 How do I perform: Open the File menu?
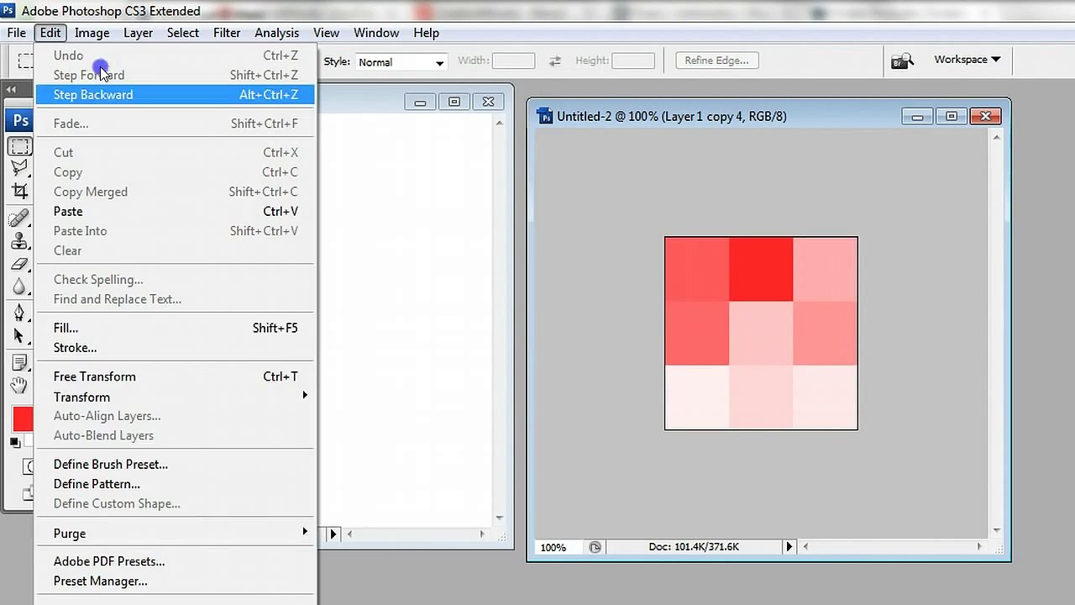coord(16,33)
